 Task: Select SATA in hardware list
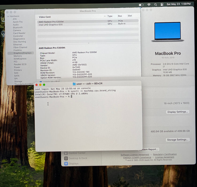pos(17,76)
